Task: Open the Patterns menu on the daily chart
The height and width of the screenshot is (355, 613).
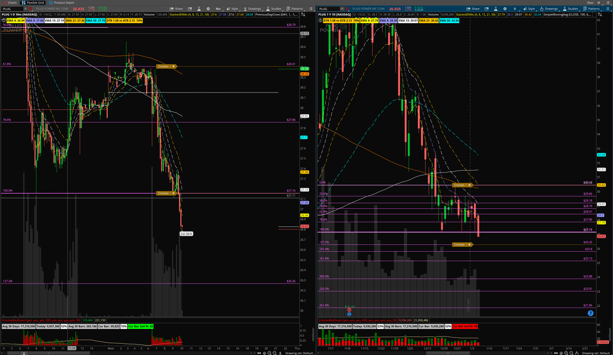Action: (x=591, y=9)
